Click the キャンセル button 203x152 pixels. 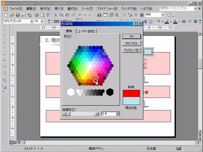[x=132, y=43]
